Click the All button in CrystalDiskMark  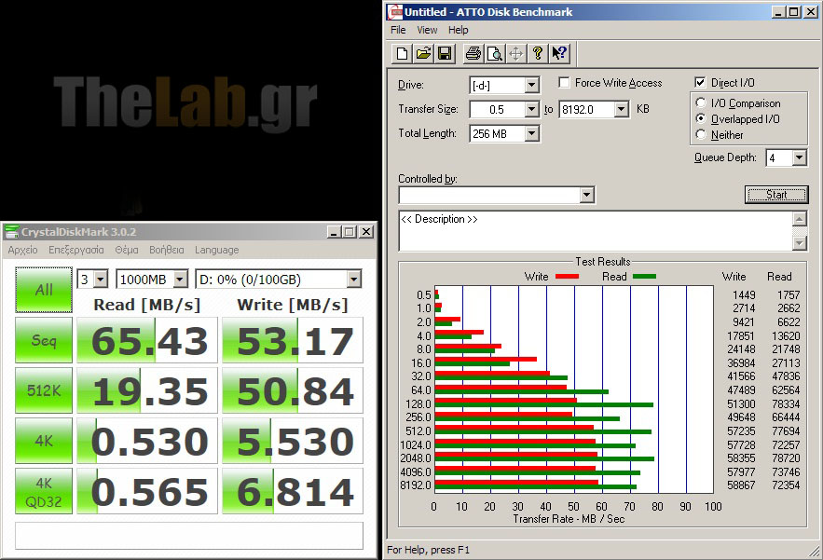pyautogui.click(x=44, y=289)
